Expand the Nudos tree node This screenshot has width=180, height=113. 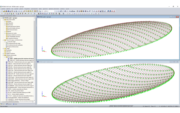[5, 21]
